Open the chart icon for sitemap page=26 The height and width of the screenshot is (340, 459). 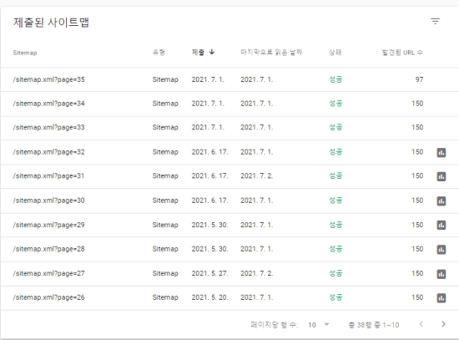(441, 298)
